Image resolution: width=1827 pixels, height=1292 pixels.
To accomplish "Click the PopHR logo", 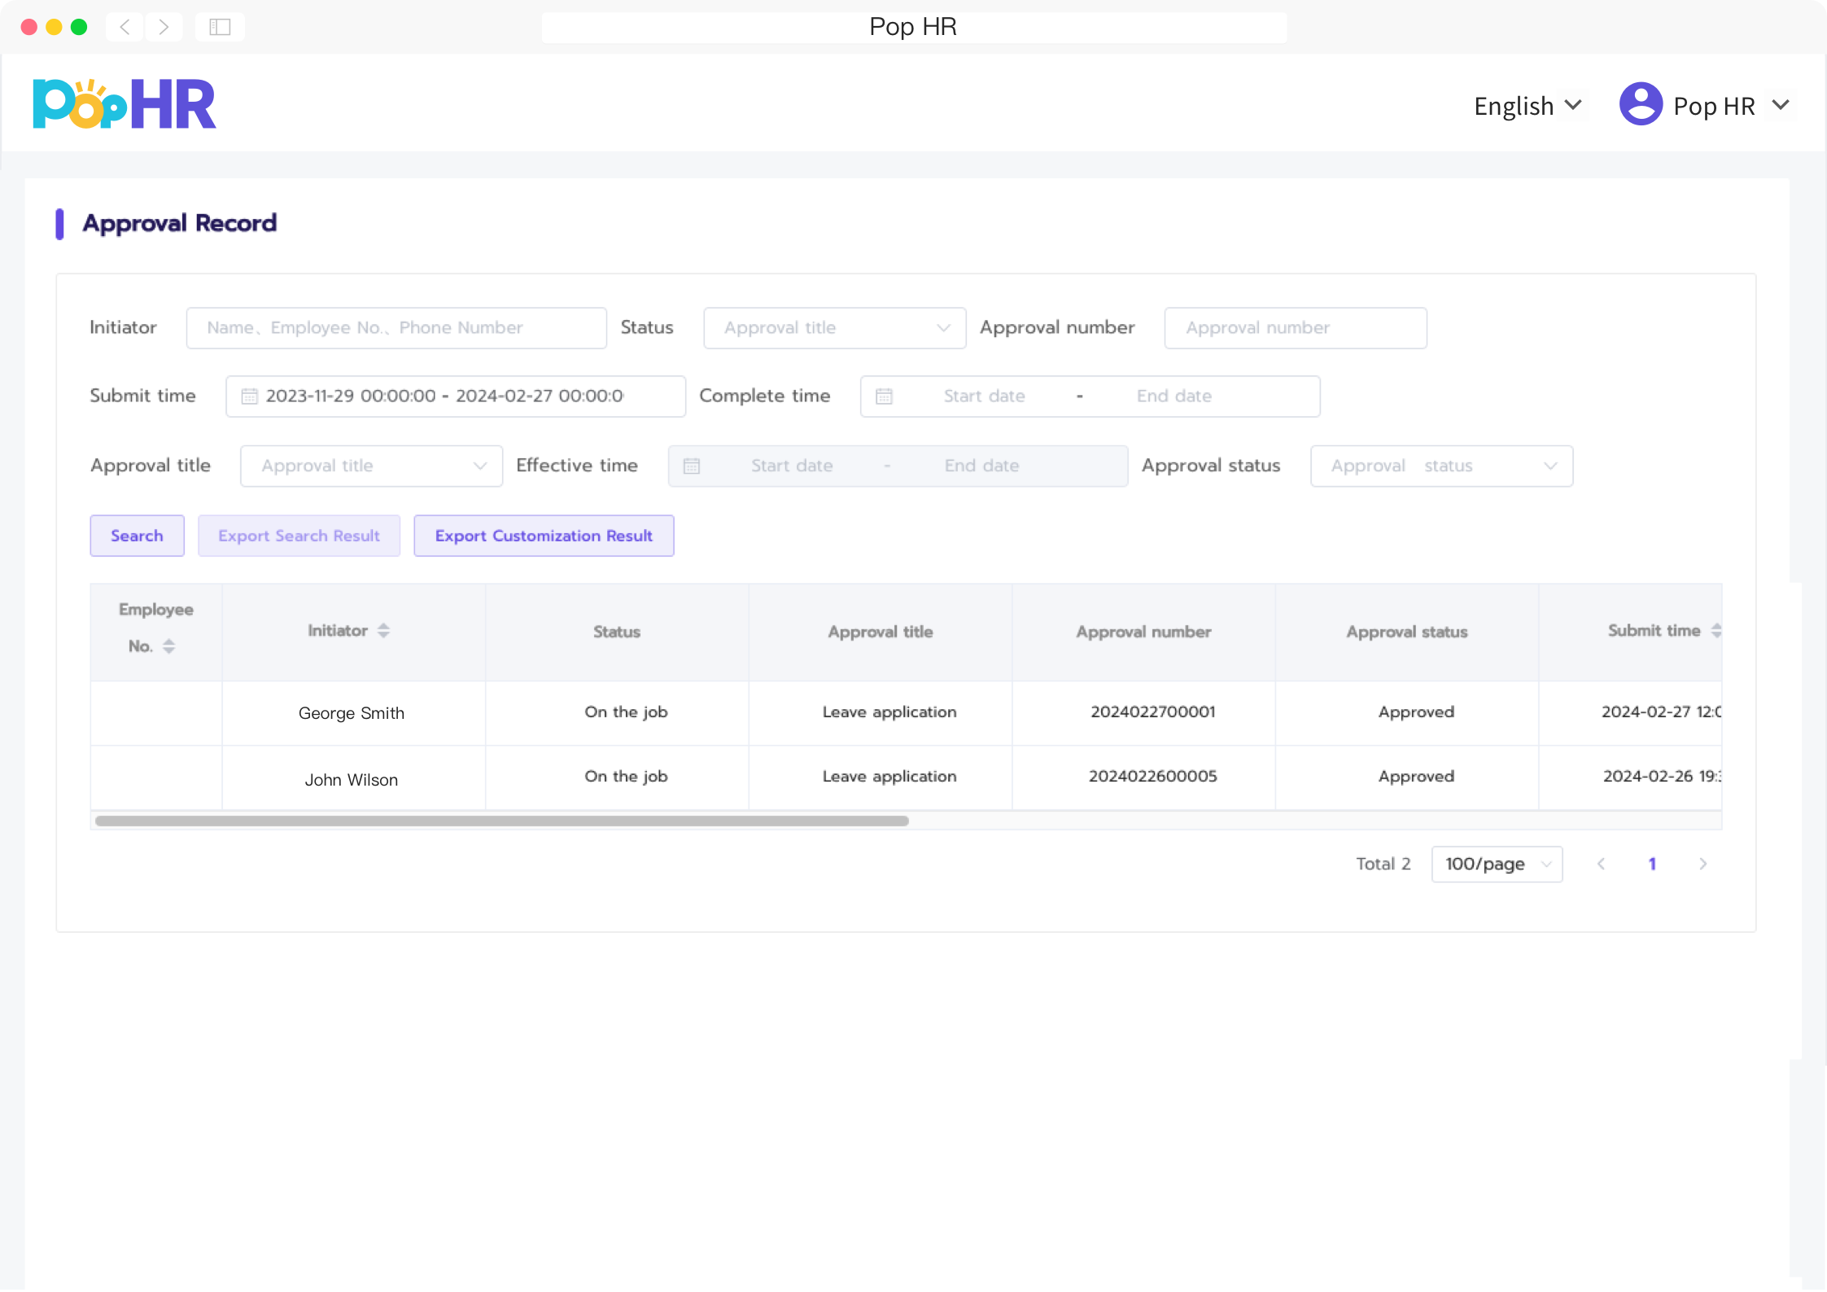I will coord(124,104).
